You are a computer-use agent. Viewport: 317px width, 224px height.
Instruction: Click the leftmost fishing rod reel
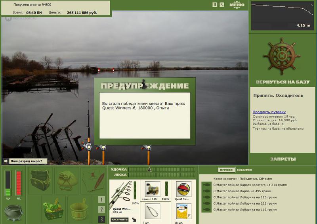coord(87,146)
